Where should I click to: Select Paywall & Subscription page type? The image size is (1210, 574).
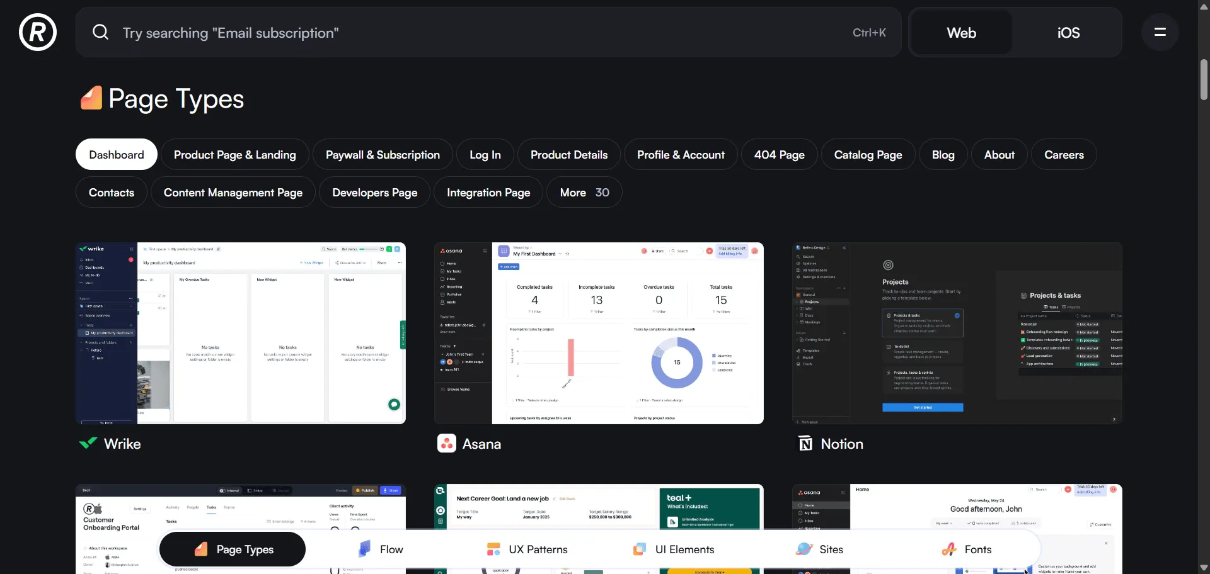[x=383, y=155]
